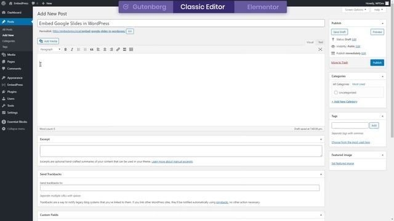Open comments bubble in admin bar

point(34,3)
